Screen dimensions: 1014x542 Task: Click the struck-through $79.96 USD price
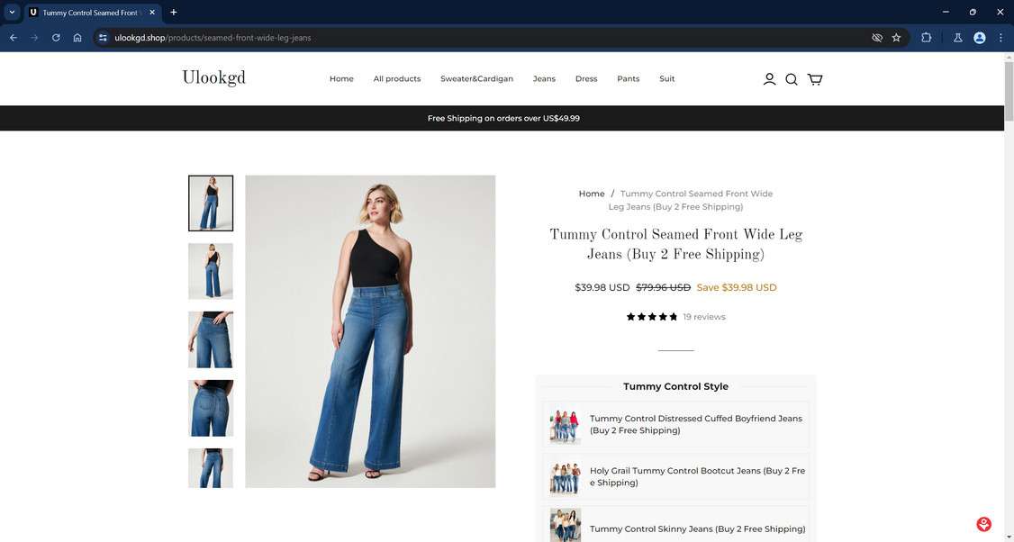coord(664,287)
